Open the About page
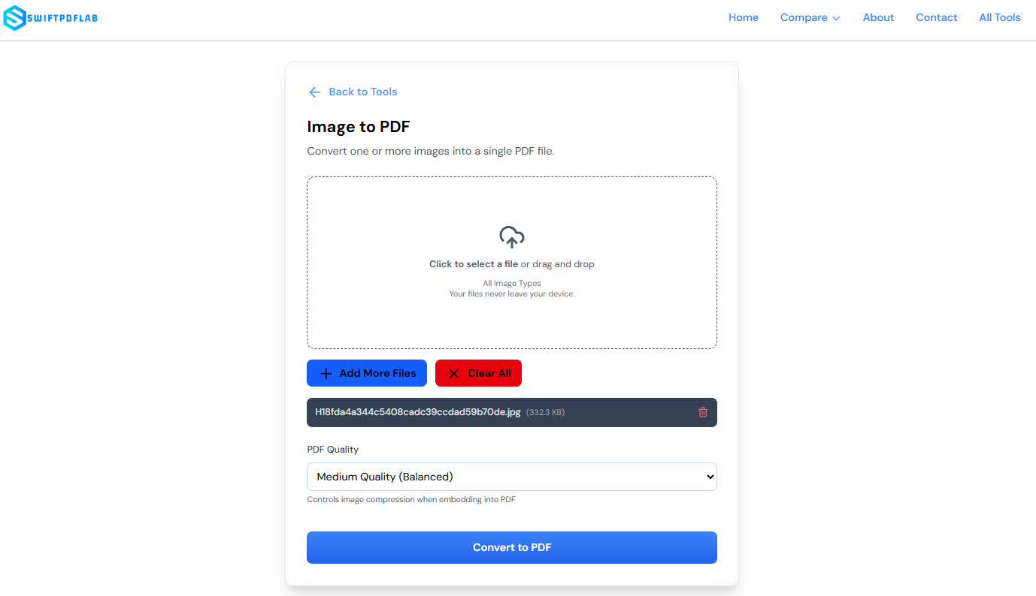Screen dimensions: 1036x596 pyautogui.click(x=878, y=17)
